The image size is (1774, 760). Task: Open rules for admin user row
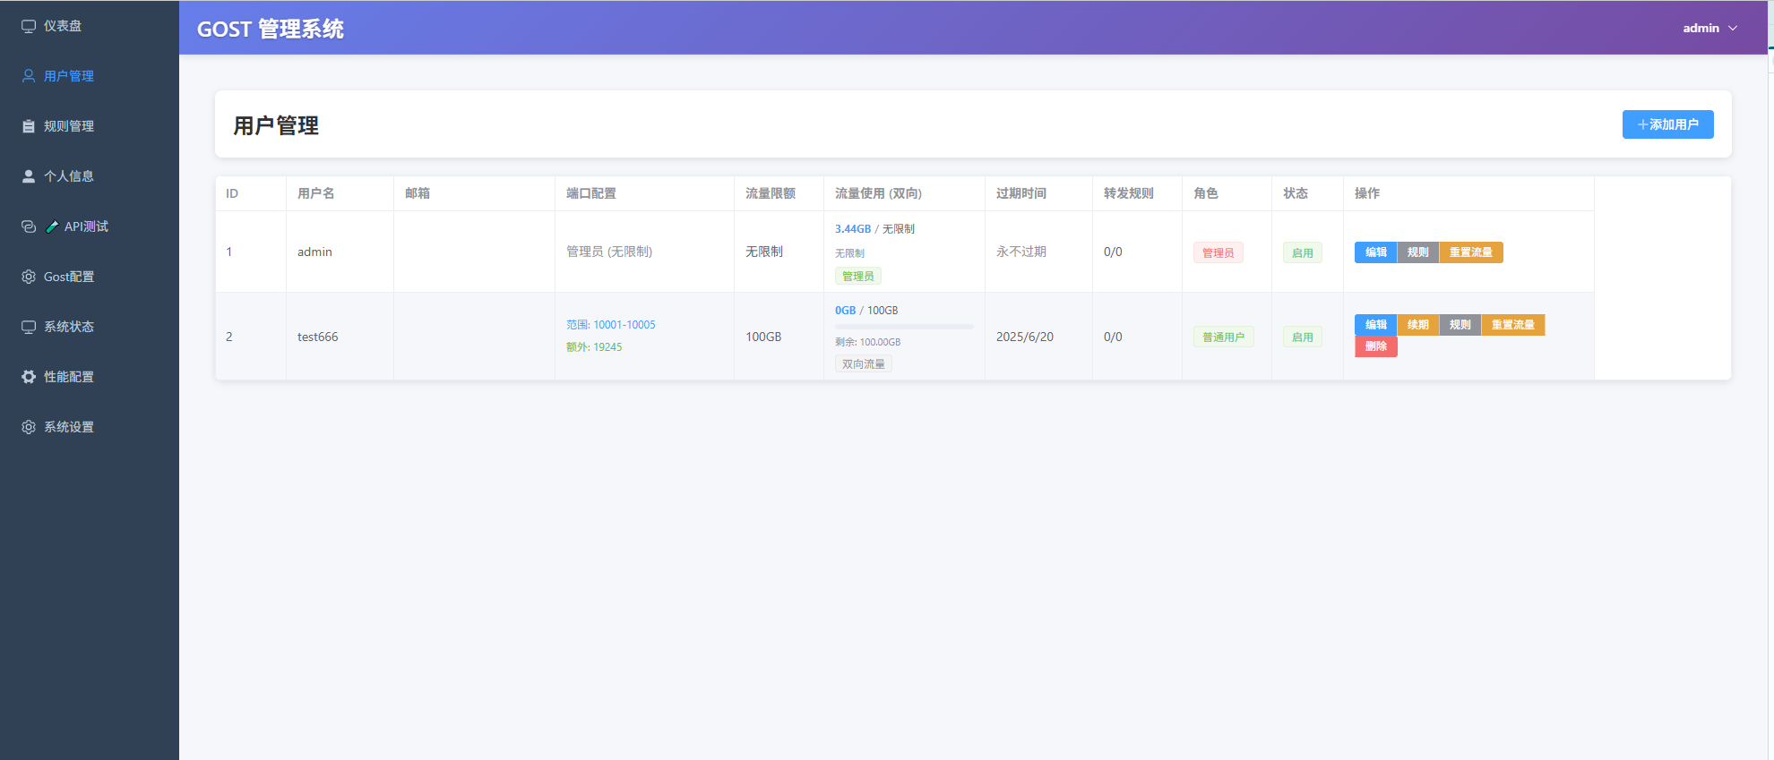pos(1417,252)
